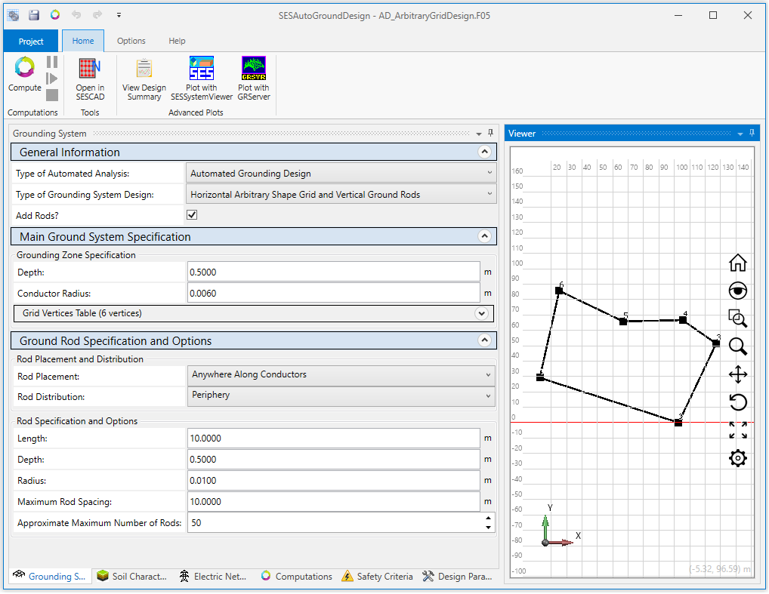The height and width of the screenshot is (594, 769).
Task: Increase the Approximate Maximum Number of Rods
Action: pos(488,519)
